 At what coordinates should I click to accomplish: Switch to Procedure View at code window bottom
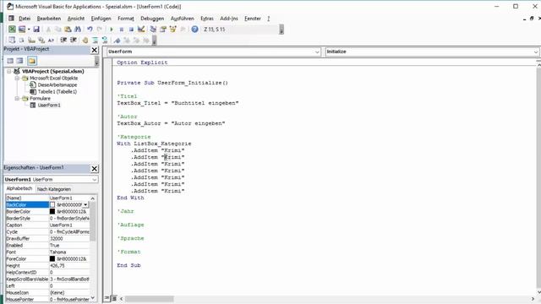(107, 298)
